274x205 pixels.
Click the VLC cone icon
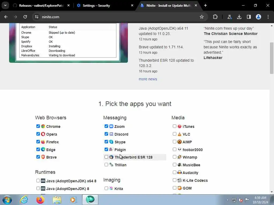pyautogui.click(x=180, y=134)
